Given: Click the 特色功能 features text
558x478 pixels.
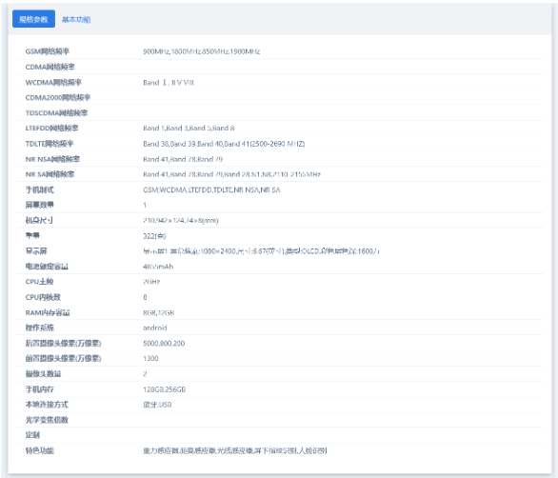Looking at the screenshot, I should [235, 451].
